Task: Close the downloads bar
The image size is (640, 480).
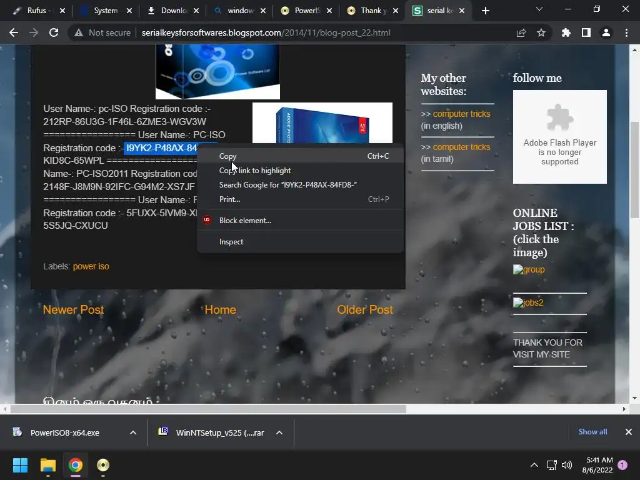Action: click(x=629, y=432)
